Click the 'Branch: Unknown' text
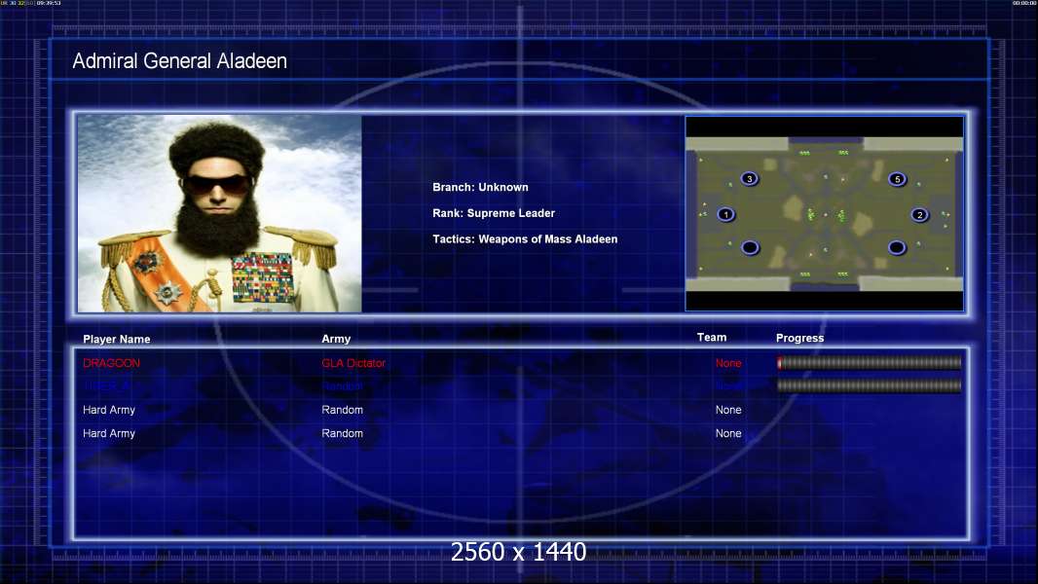This screenshot has height=584, width=1038. point(481,187)
